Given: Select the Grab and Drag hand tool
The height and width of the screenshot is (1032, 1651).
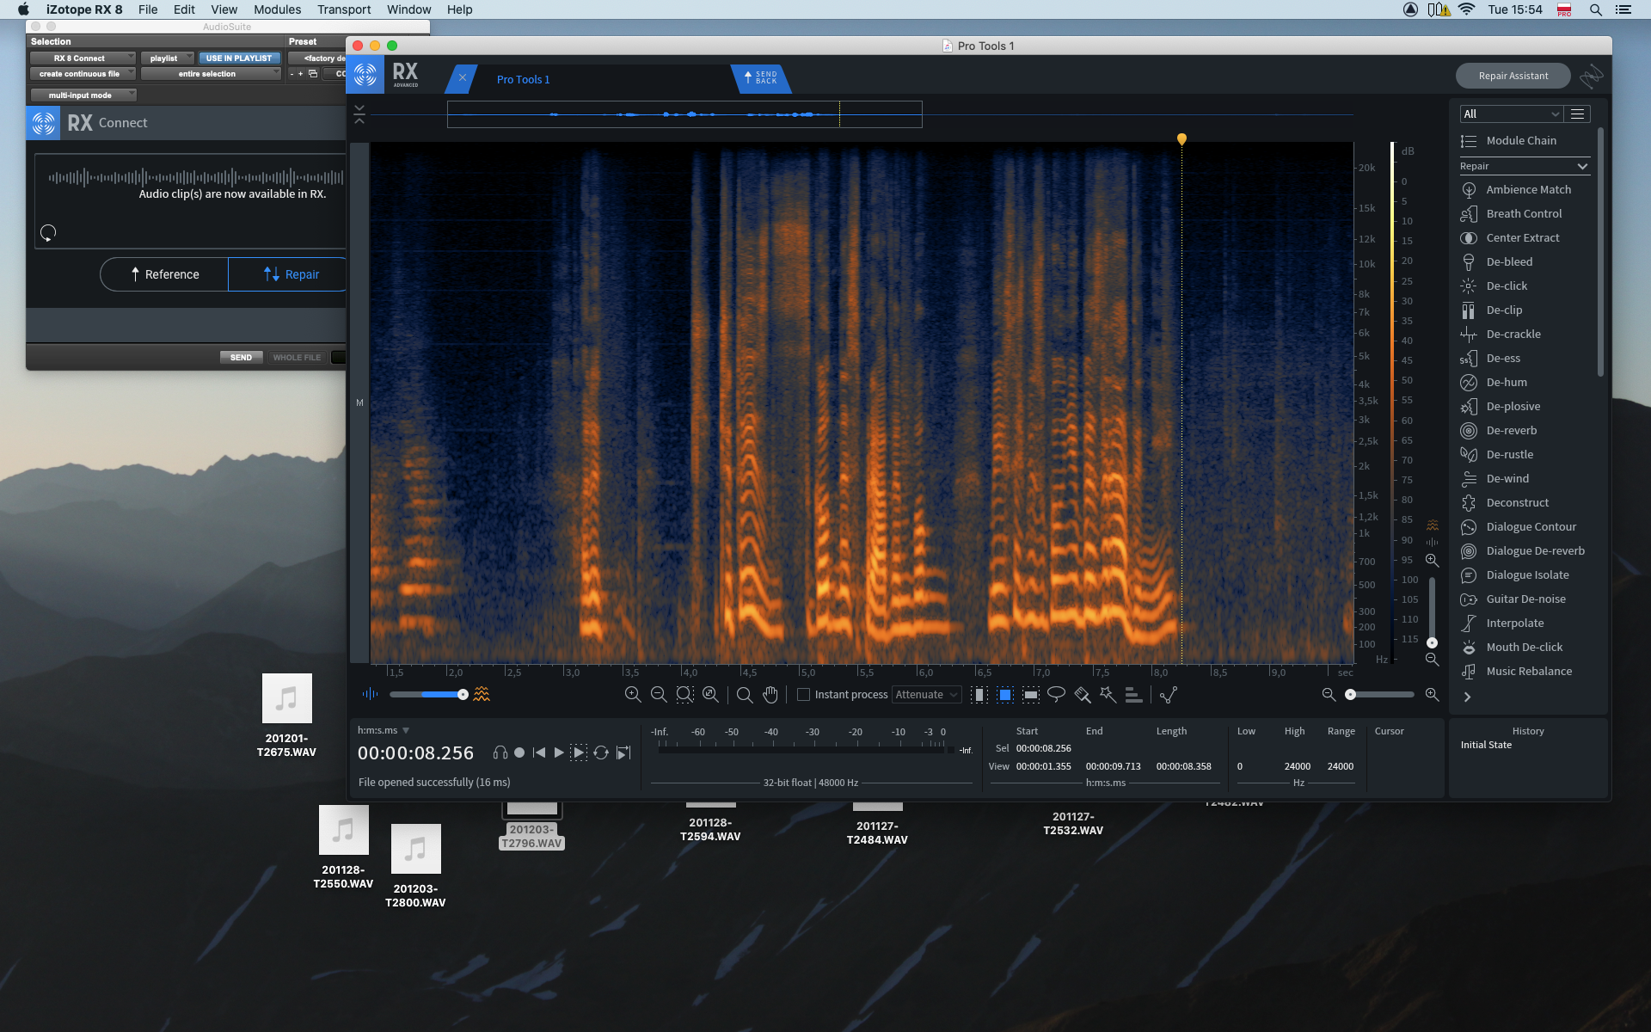Looking at the screenshot, I should click(x=770, y=695).
